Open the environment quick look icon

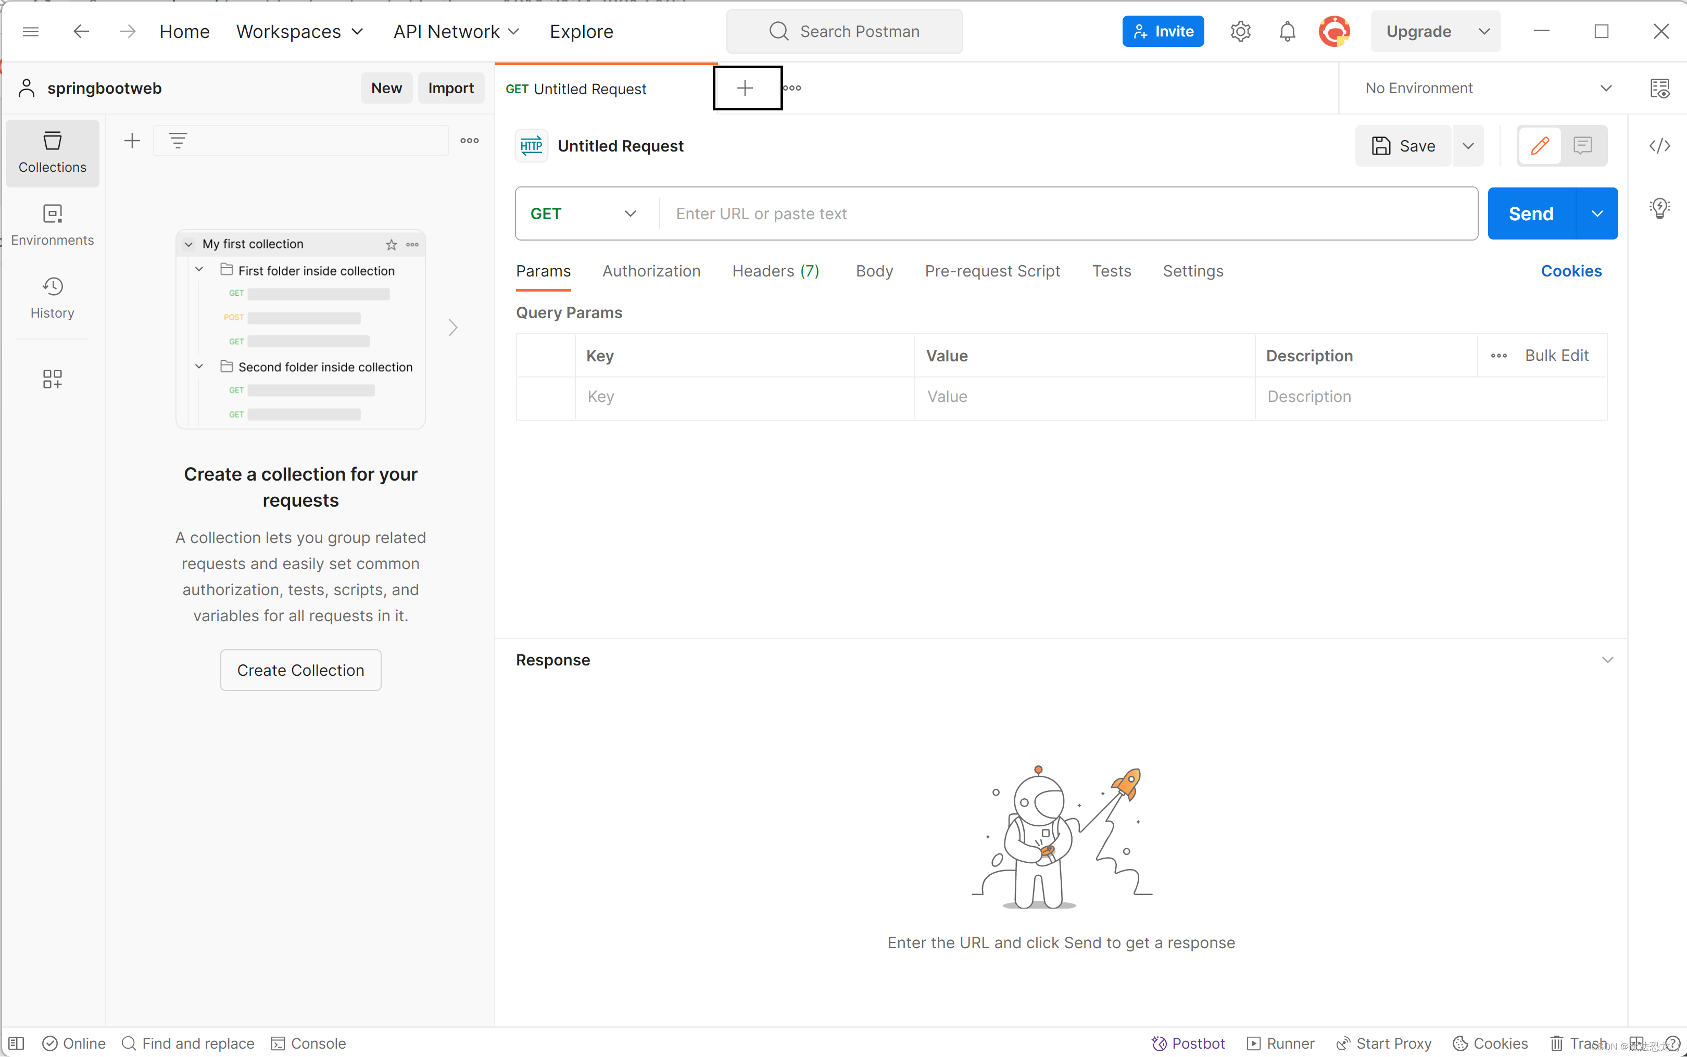coord(1660,88)
